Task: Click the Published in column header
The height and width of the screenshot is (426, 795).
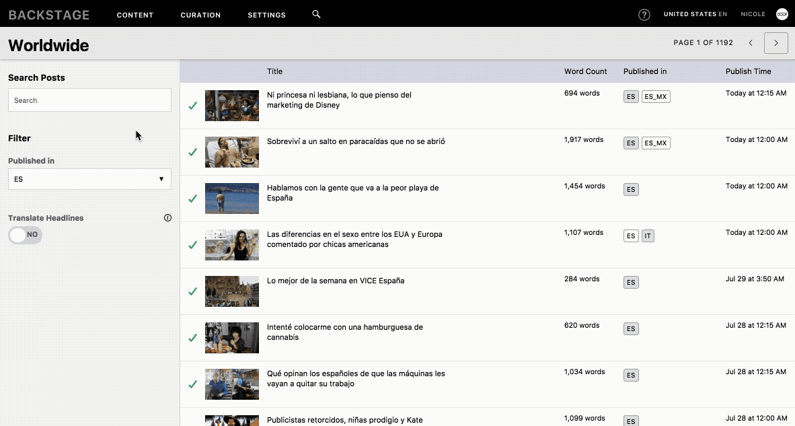Action: (x=645, y=71)
